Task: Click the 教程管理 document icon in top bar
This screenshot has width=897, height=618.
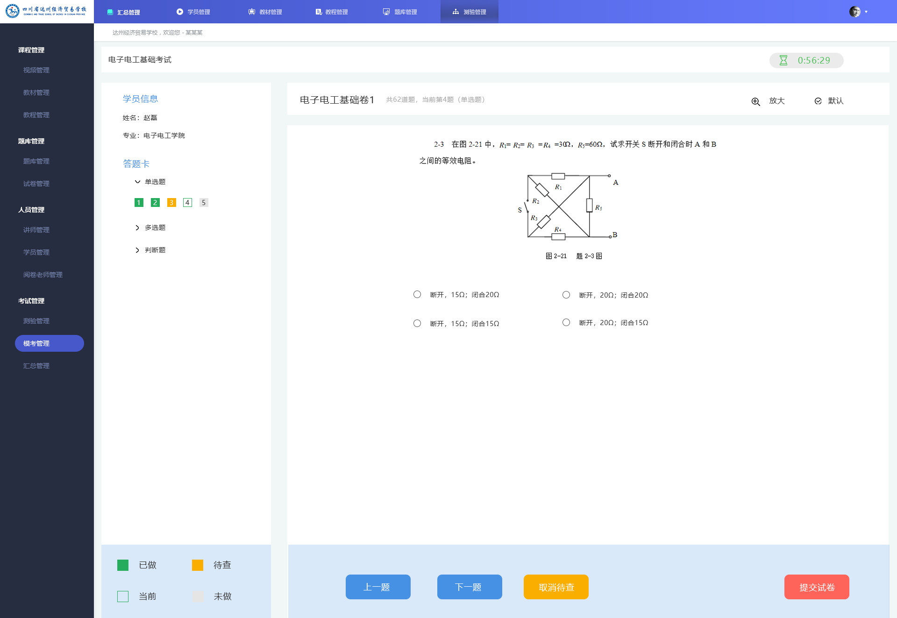Action: (x=319, y=12)
